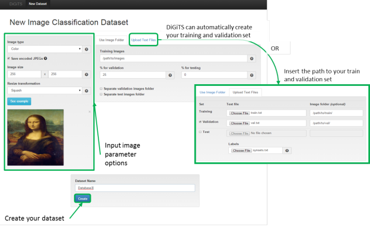The height and width of the screenshot is (227, 370).
Task: Click the Validation image folder /path/to/val/ field
Action: click(x=336, y=123)
